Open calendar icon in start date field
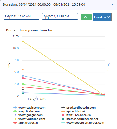 pos(8,18)
